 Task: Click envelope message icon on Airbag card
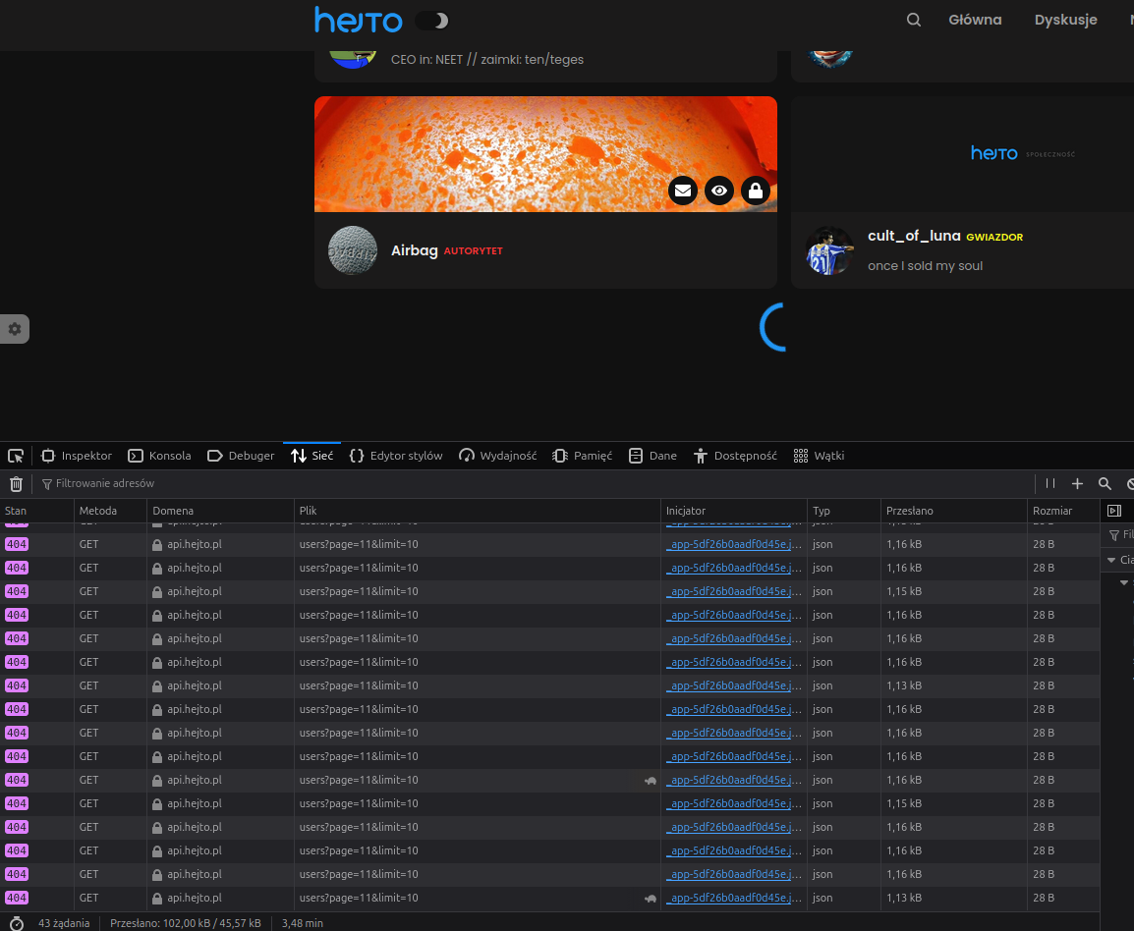683,191
